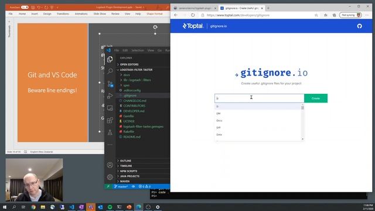Open the Testing flask view in VS Code
This screenshot has height=211, width=375.
pos(110,132)
